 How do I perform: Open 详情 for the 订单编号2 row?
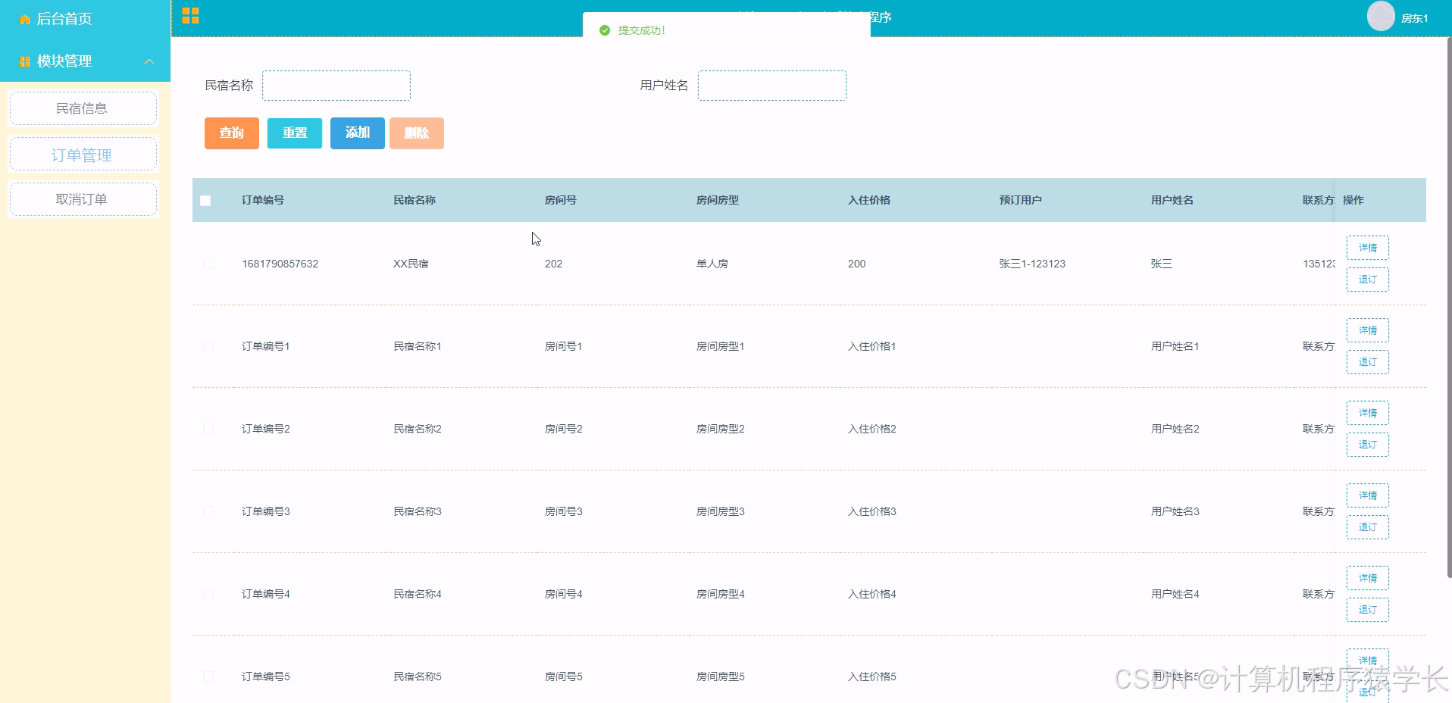pos(1368,413)
